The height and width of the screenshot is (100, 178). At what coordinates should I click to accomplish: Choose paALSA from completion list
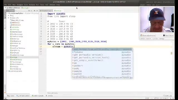click(102, 71)
